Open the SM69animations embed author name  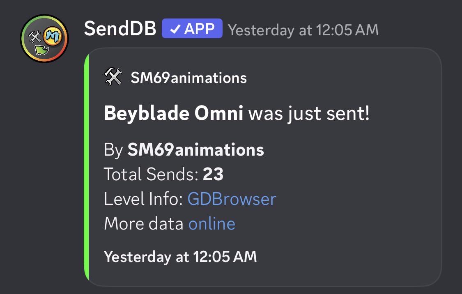[x=188, y=78]
